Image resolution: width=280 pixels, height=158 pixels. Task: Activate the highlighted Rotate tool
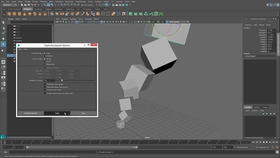[3, 44]
